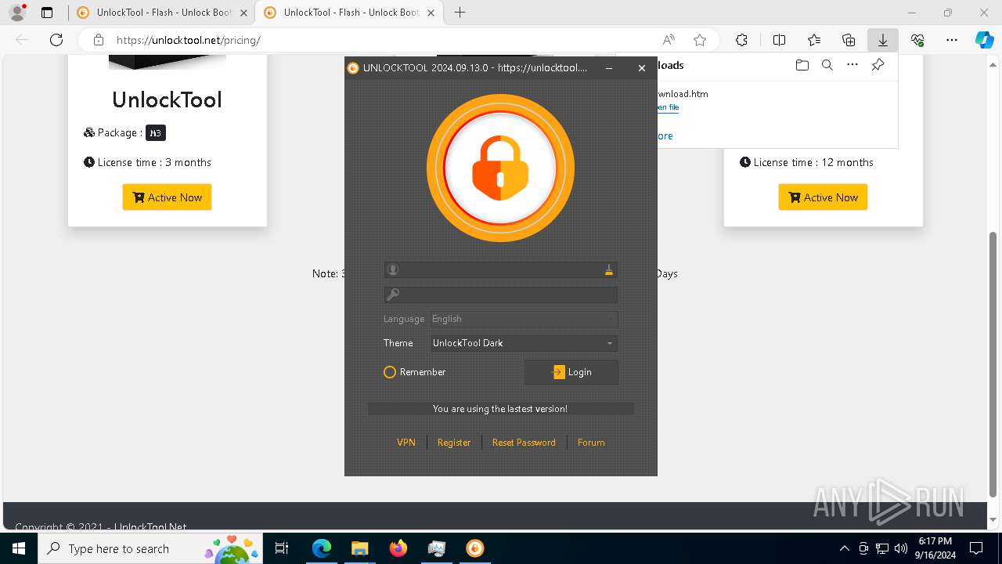Viewport: 1002px width, 564px height.
Task: Open Firefox from the taskbar
Action: [x=398, y=548]
